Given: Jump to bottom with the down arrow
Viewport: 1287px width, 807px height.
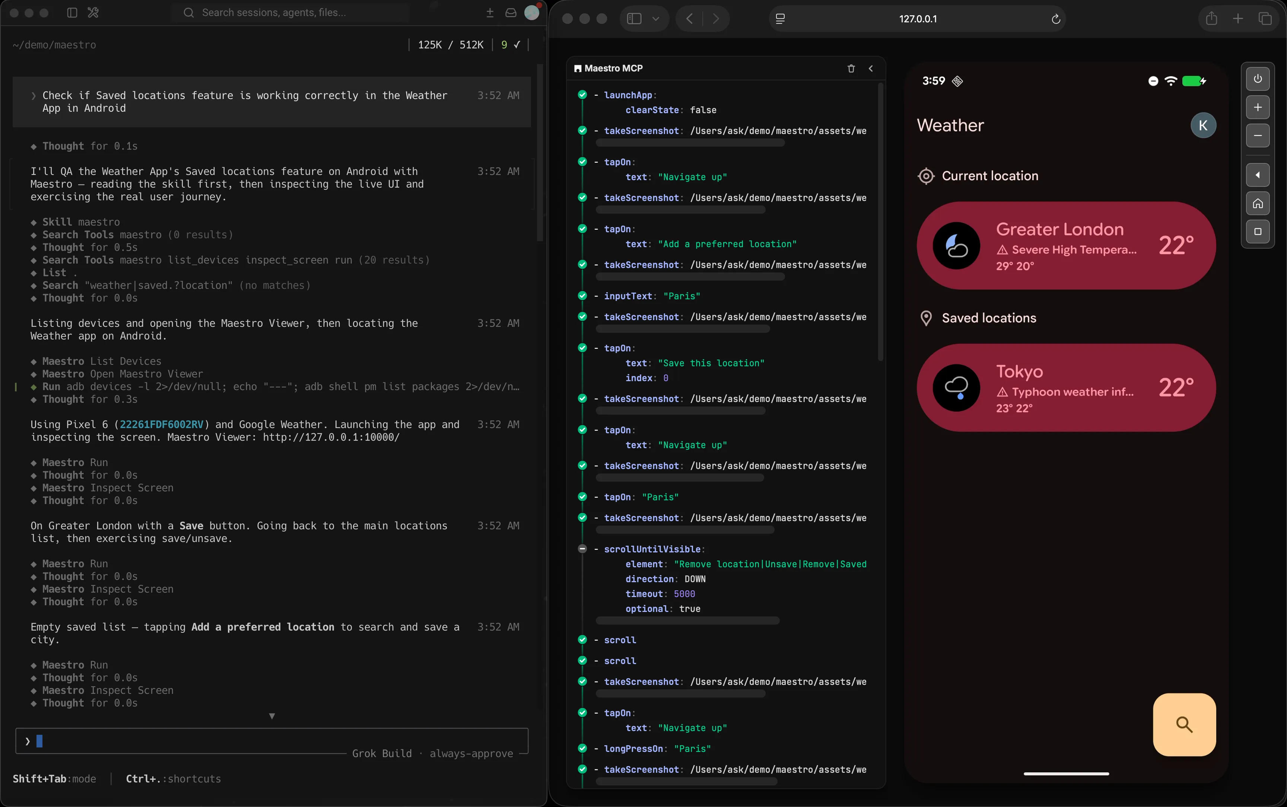Looking at the screenshot, I should click(272, 716).
